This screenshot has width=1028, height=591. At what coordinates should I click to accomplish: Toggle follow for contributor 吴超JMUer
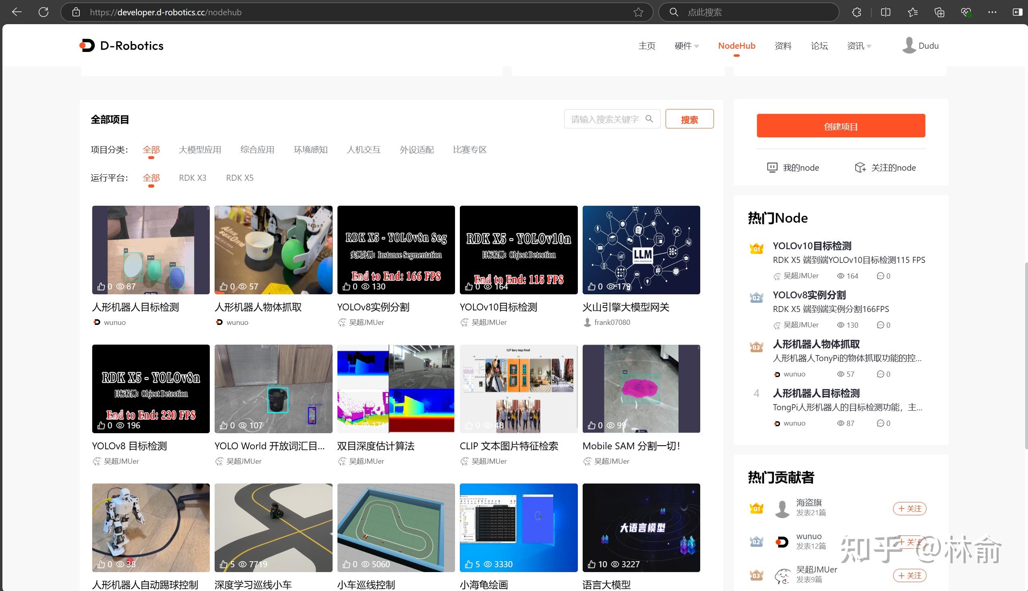(910, 575)
